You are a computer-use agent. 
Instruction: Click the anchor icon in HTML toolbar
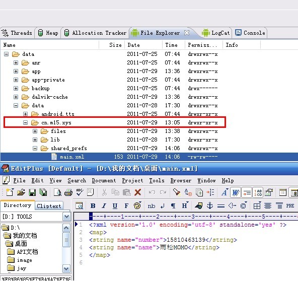coord(210,205)
